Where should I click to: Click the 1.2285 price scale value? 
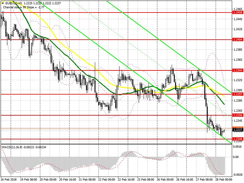pos(238,101)
